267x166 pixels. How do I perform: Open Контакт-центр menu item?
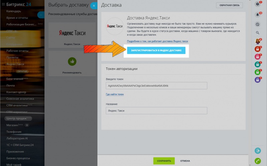pos(16,92)
